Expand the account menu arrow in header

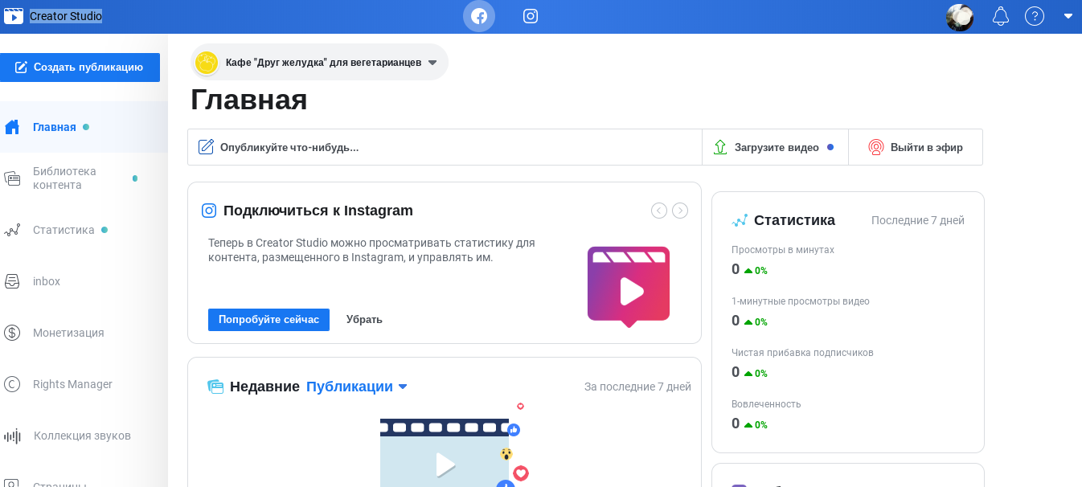click(1068, 16)
